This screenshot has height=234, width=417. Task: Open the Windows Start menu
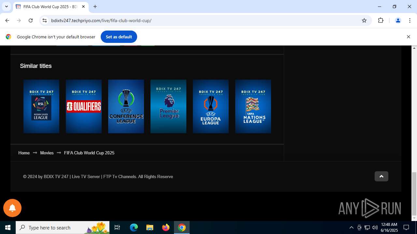pos(8,227)
